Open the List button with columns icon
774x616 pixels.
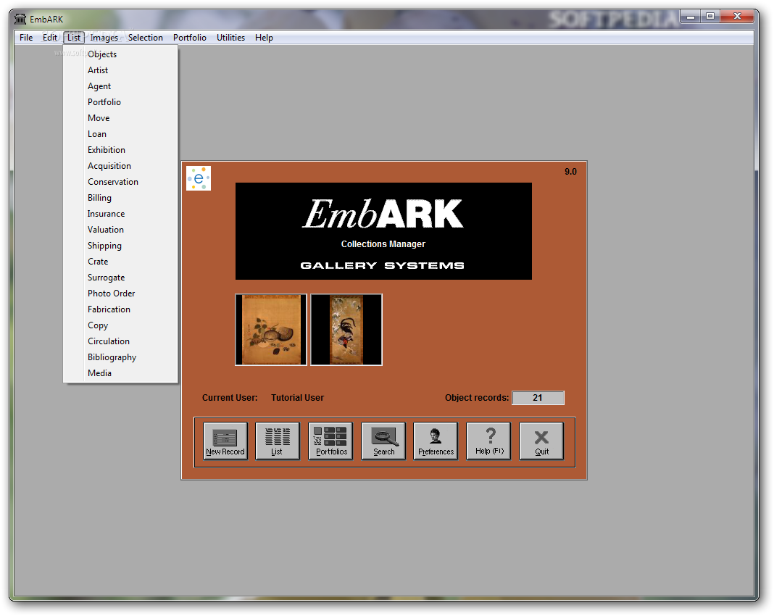pyautogui.click(x=277, y=441)
